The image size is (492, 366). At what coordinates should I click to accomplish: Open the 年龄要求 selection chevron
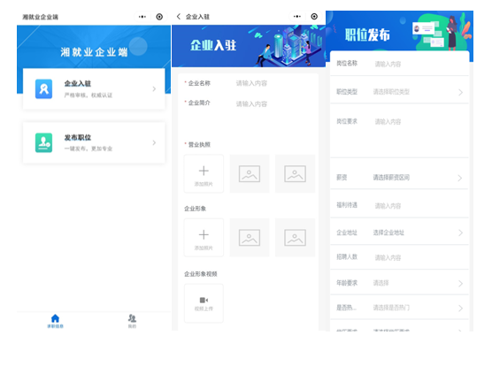point(460,284)
